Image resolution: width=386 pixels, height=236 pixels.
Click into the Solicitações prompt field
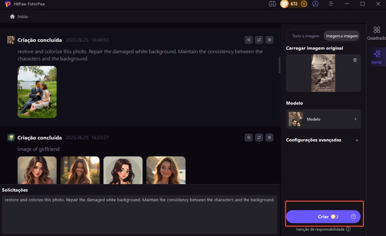(140, 215)
